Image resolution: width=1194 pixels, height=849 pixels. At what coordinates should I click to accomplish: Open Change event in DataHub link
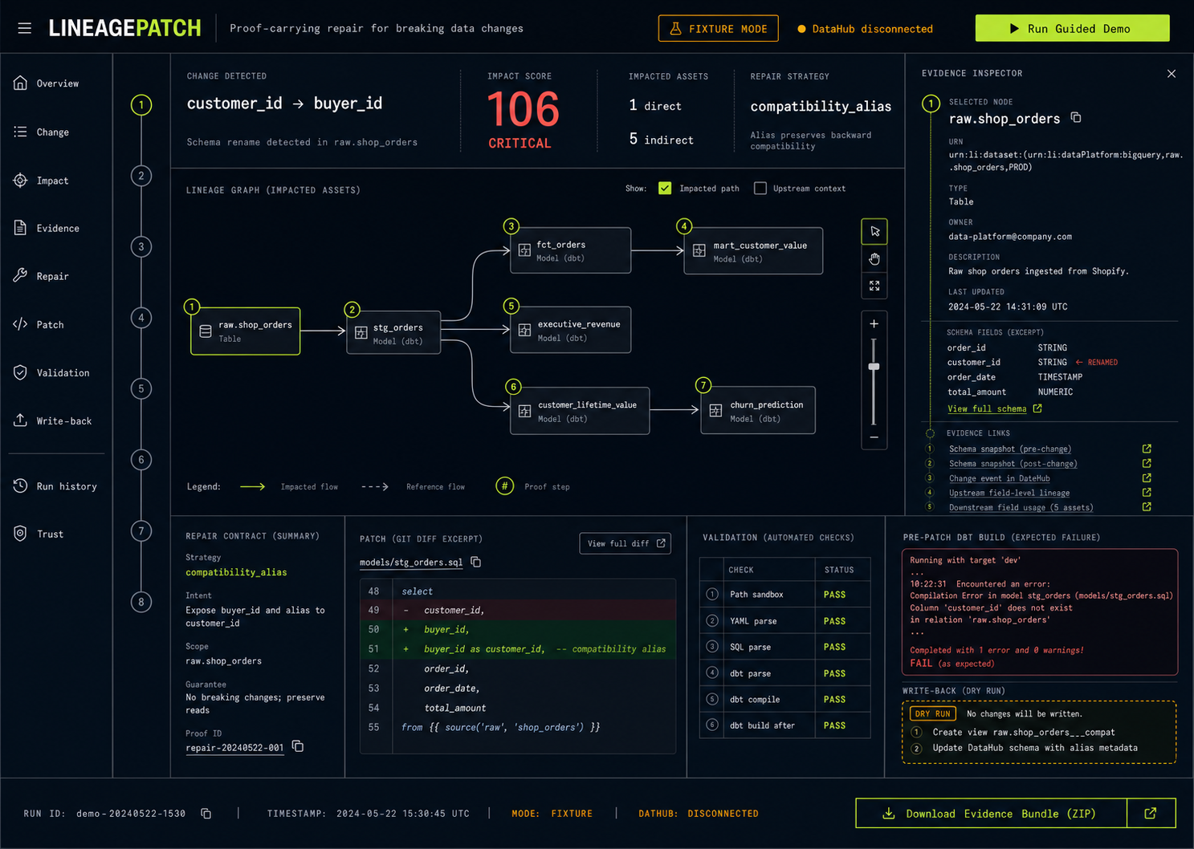click(x=999, y=477)
